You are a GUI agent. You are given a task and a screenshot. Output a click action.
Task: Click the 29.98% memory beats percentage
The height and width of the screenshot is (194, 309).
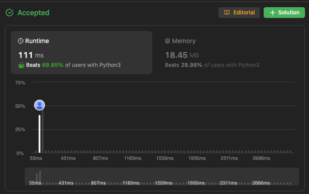click(x=191, y=65)
